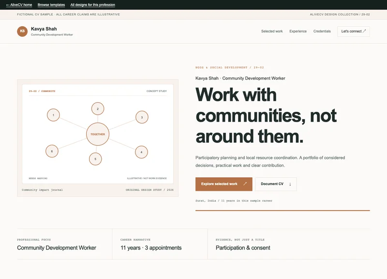
Task: Click 'FICTIONAL CV SAMPLE' notice text
Action: pyautogui.click(x=68, y=15)
